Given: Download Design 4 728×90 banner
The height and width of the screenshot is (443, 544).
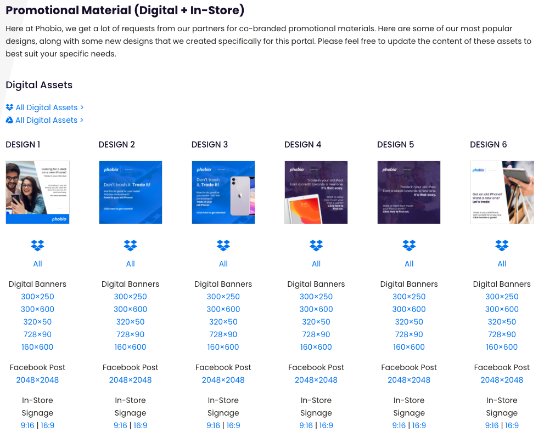Looking at the screenshot, I should pyautogui.click(x=316, y=334).
